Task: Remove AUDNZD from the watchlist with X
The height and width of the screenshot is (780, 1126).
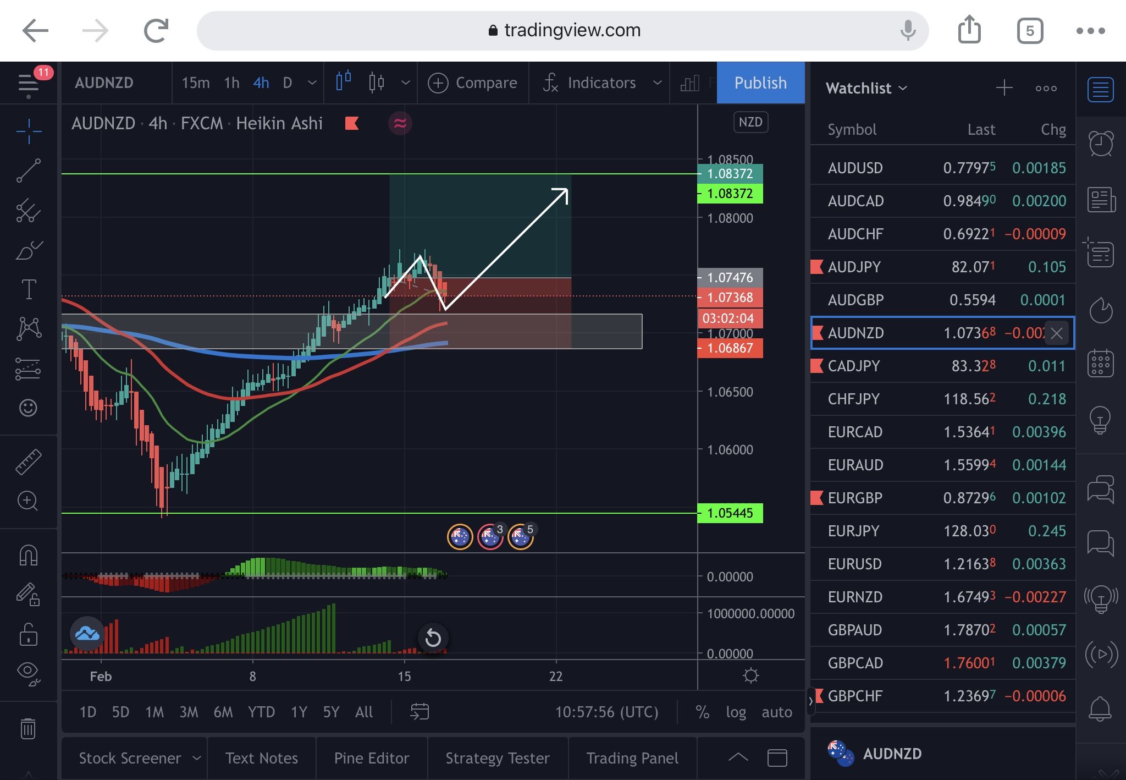Action: [x=1056, y=333]
